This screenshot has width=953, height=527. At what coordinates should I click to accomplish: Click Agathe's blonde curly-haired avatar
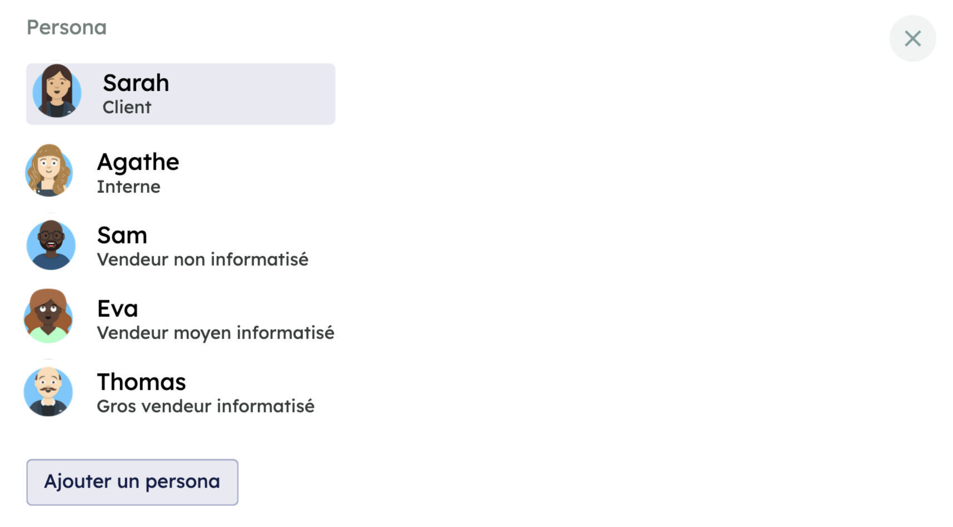pyautogui.click(x=49, y=171)
